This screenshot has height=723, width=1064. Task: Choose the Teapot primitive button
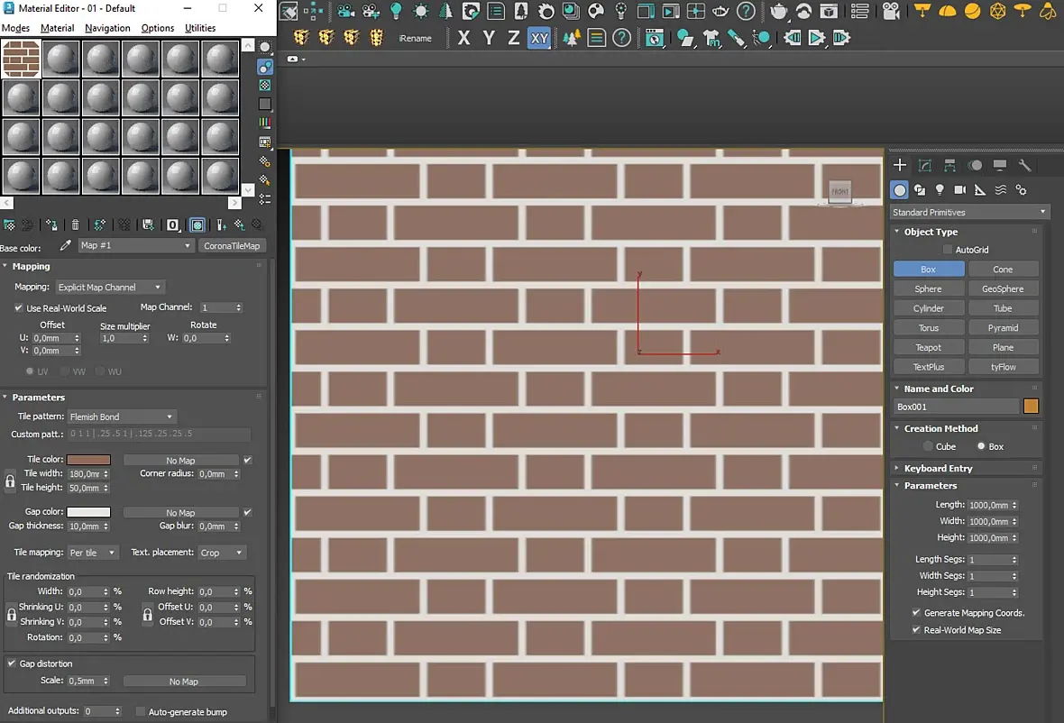coord(928,348)
